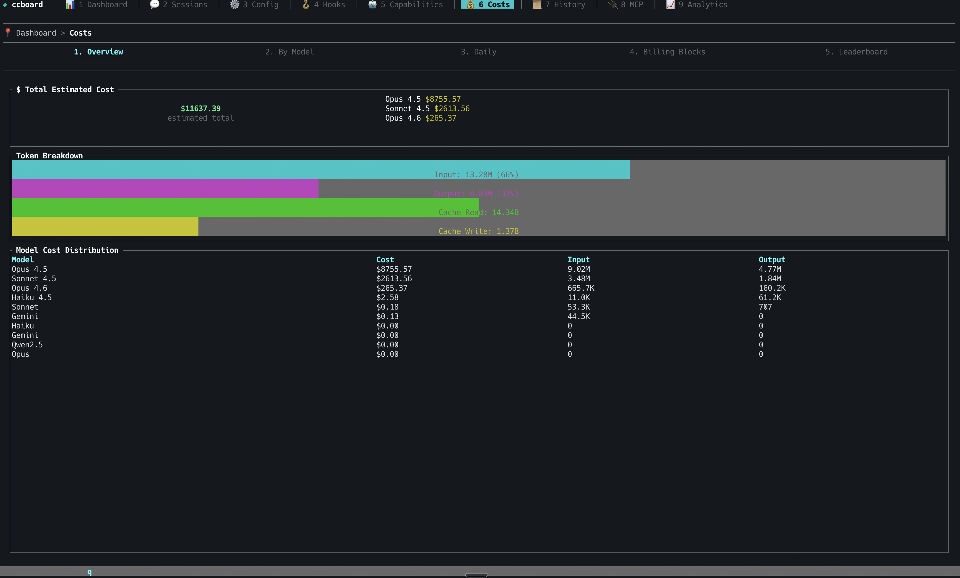Click the Dashboard breadcrumb link
The image size is (960, 578).
(36, 33)
